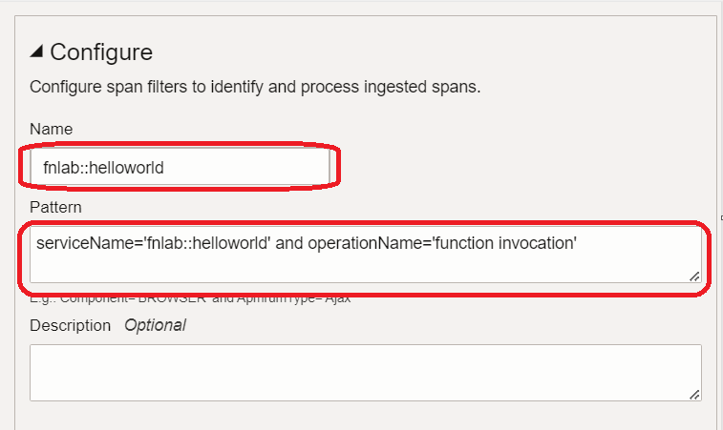The height and width of the screenshot is (430, 723).
Task: Collapse the Configure section triangle
Action: [36, 52]
